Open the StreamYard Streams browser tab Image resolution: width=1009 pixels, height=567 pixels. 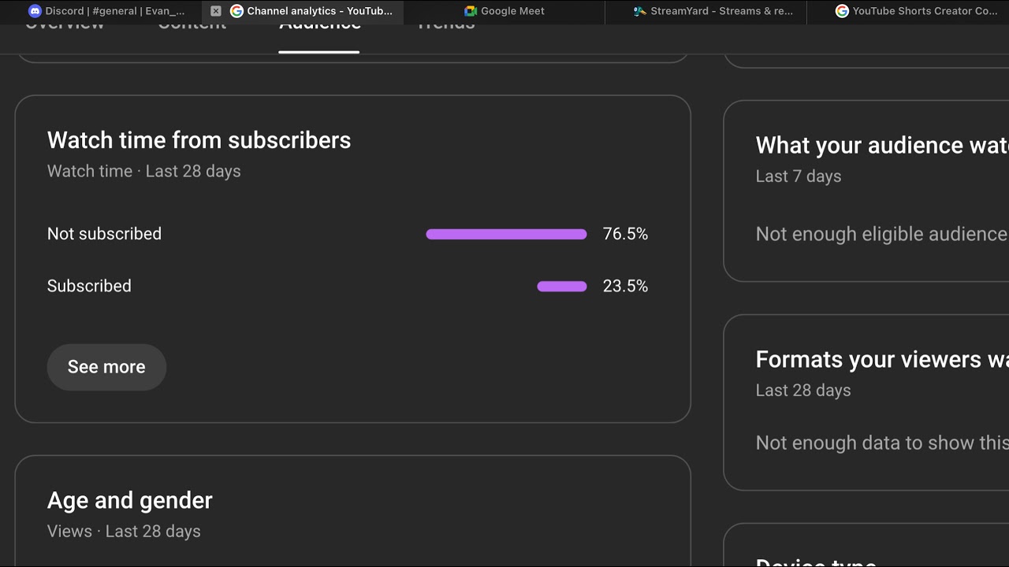coord(706,11)
